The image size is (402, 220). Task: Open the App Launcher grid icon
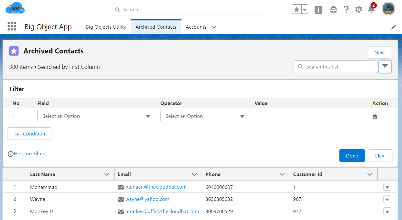tap(12, 26)
